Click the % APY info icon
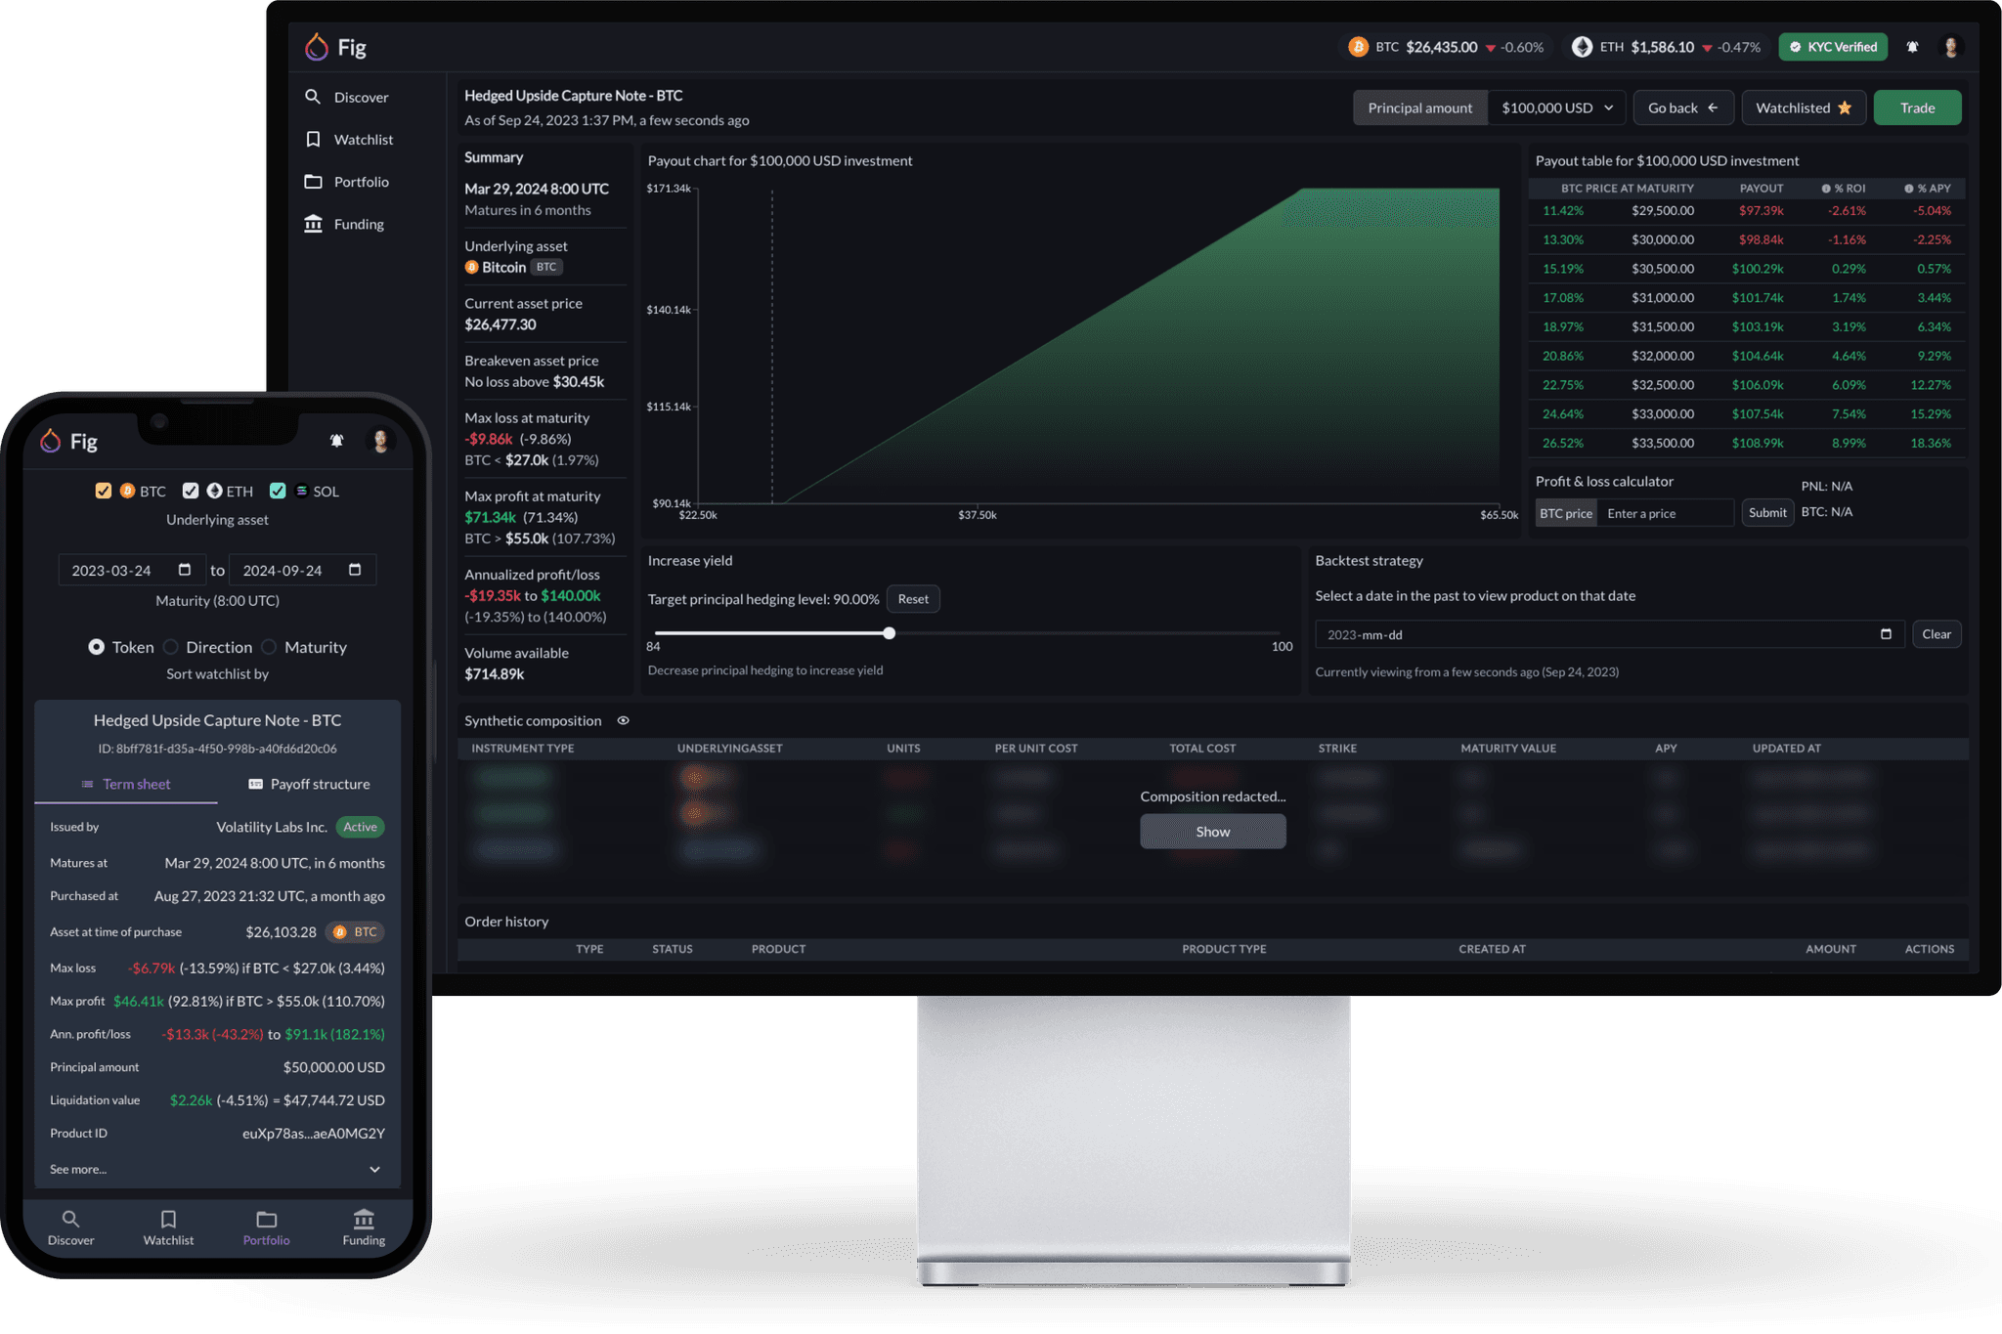Image resolution: width=2002 pixels, height=1334 pixels. [1908, 189]
